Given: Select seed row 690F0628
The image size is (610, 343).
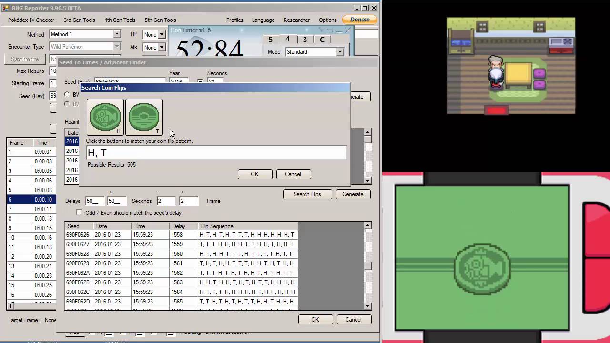Looking at the screenshot, I should coord(181,254).
